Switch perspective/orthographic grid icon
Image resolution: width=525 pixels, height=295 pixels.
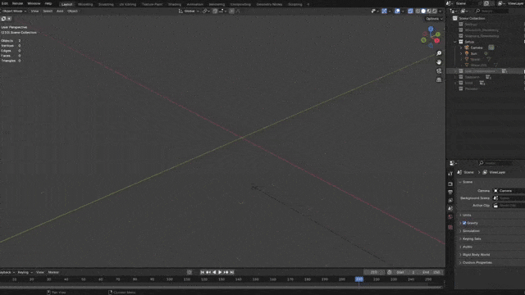(x=439, y=79)
